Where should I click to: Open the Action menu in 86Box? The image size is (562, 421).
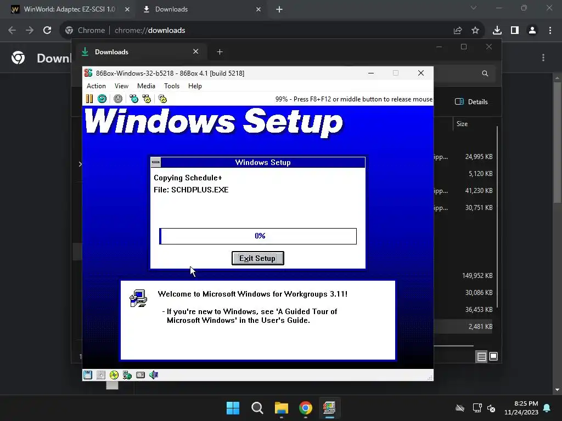(x=96, y=86)
